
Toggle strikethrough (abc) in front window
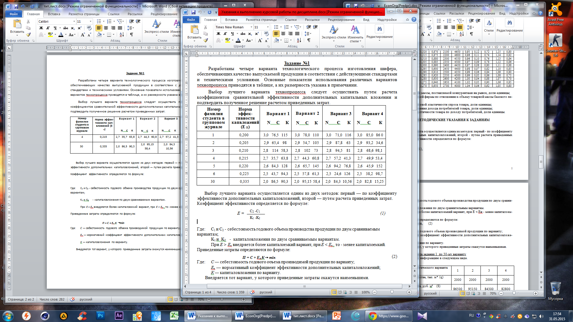click(x=243, y=34)
